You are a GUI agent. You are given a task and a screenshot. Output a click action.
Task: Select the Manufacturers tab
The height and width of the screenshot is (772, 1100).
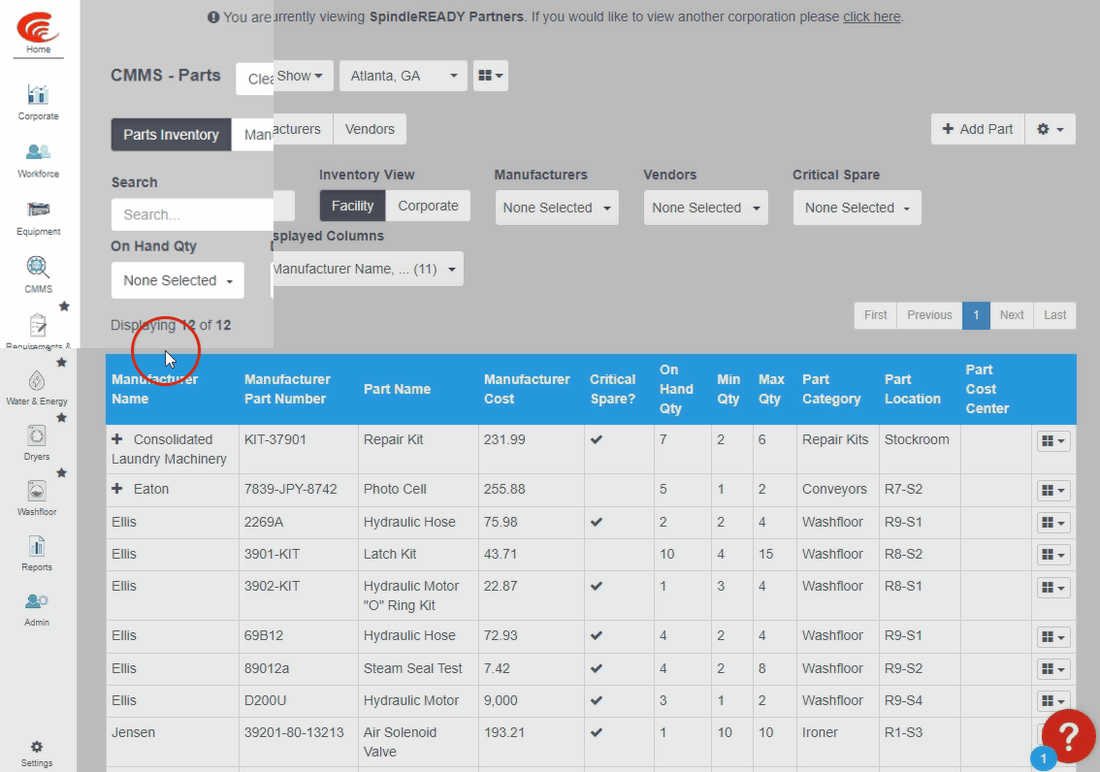(282, 131)
